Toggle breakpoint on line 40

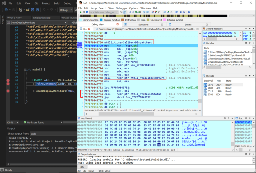click(x=8, y=80)
